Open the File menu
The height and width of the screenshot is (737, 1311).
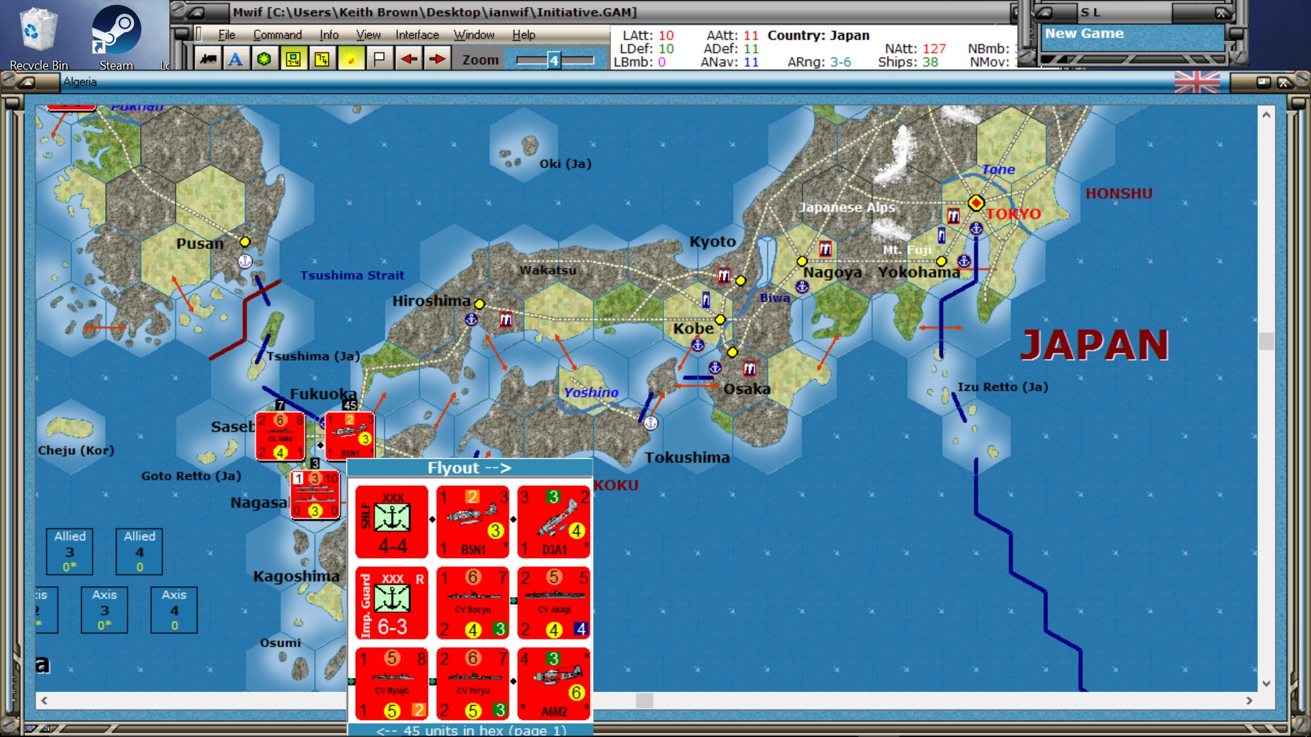point(227,35)
